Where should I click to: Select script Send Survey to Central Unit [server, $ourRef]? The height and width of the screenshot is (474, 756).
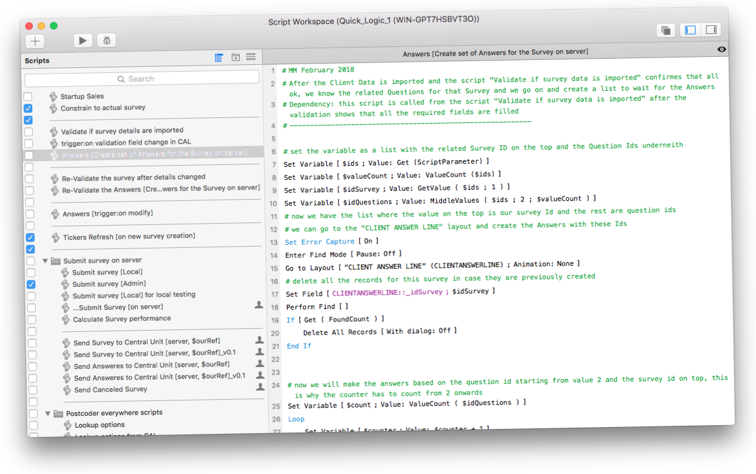coord(147,342)
